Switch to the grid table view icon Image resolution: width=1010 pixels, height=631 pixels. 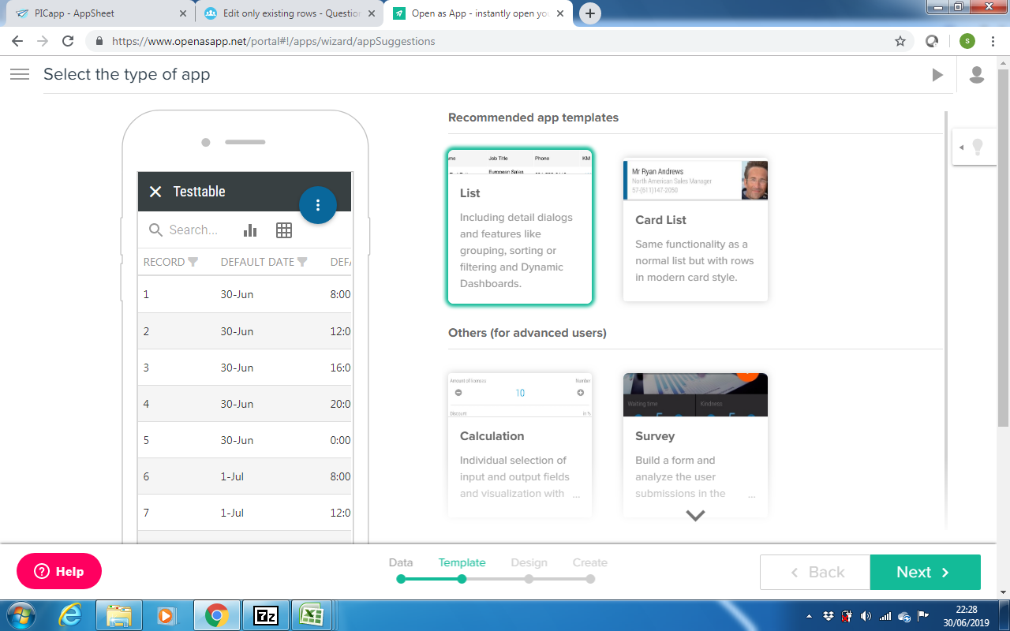pyautogui.click(x=284, y=230)
